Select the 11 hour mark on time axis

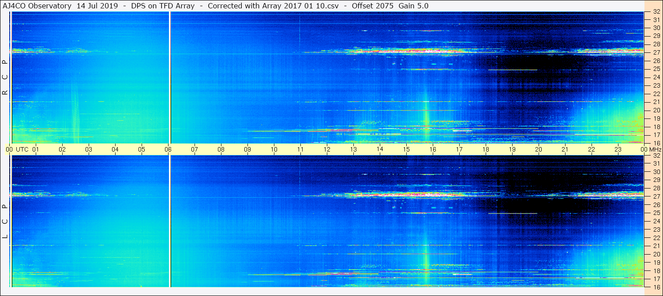(300, 149)
